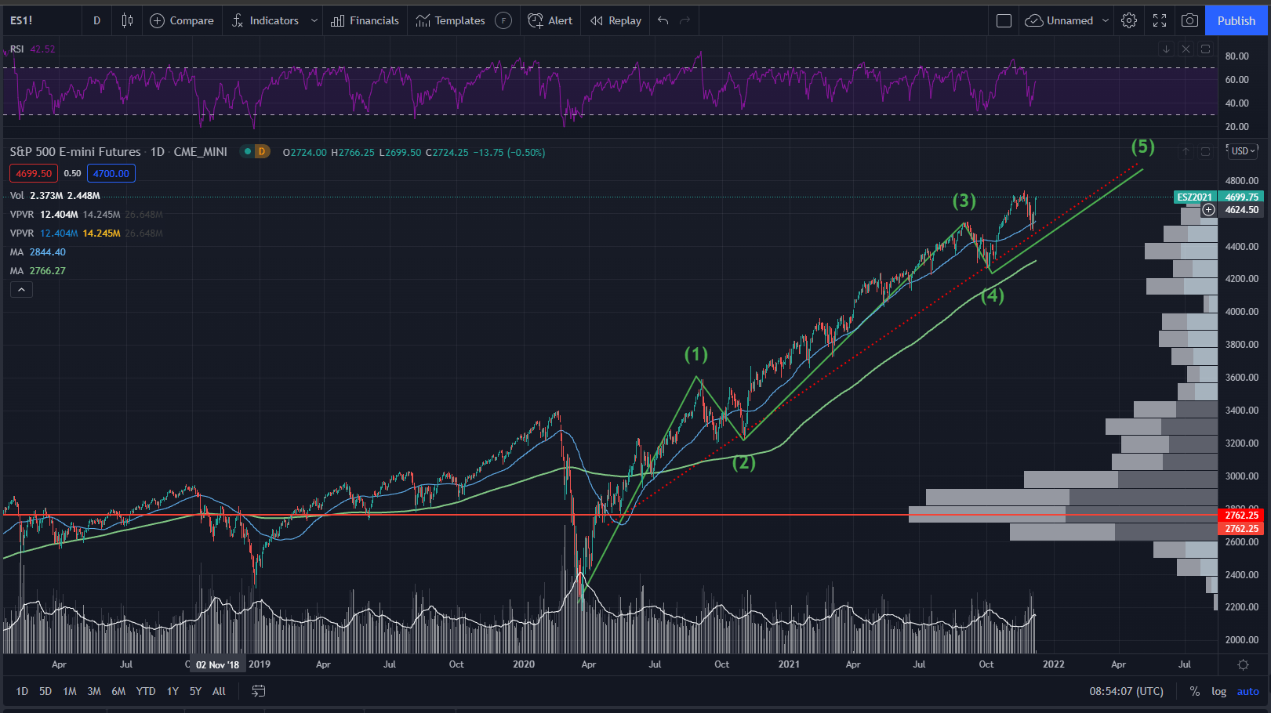Click the ESZ2021 price label
Screen dimensions: 1271x713
[x=1195, y=197]
